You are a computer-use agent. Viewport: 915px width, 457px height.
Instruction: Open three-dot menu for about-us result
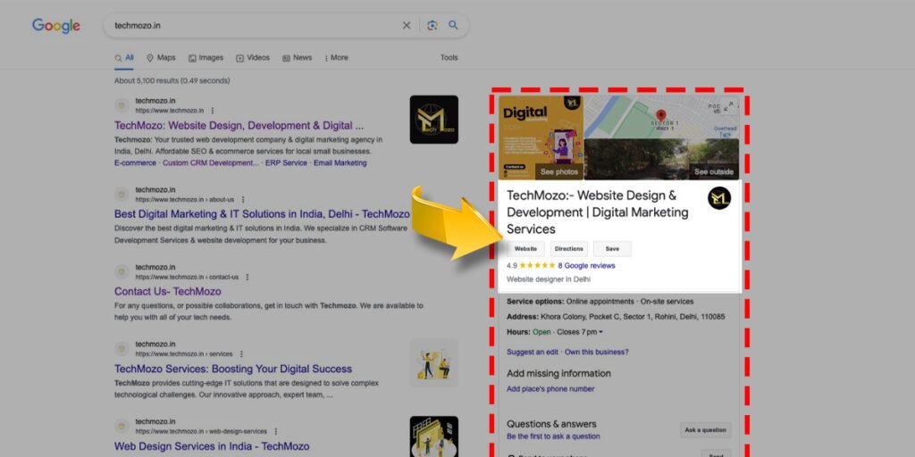click(243, 200)
